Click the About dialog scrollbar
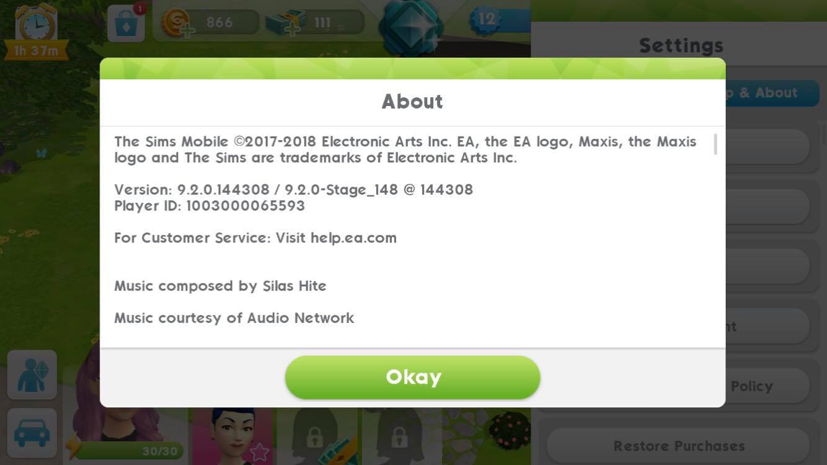The width and height of the screenshot is (827, 465). tap(715, 144)
